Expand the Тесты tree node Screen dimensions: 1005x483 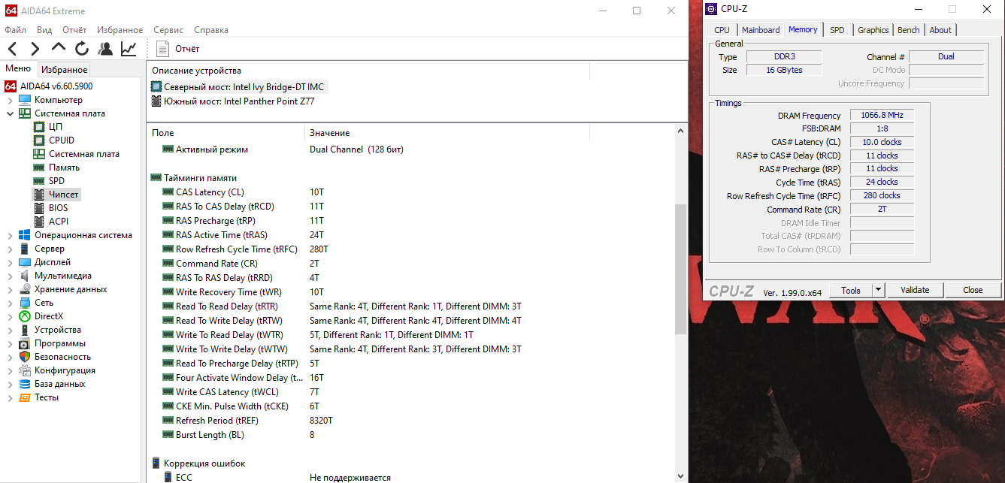(x=11, y=397)
